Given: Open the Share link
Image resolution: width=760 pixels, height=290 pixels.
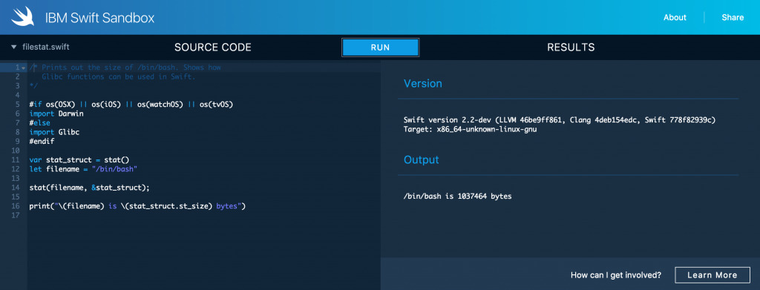Looking at the screenshot, I should 733,17.
